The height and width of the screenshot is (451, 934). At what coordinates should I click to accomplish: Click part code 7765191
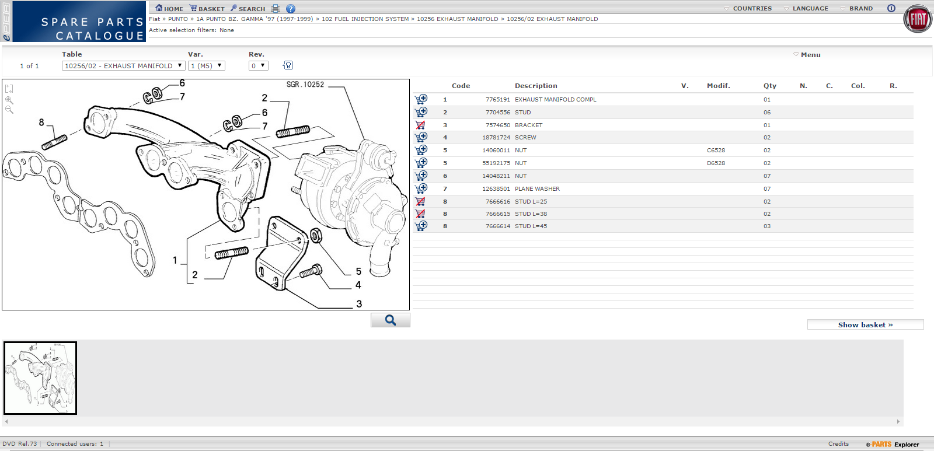[x=497, y=100]
